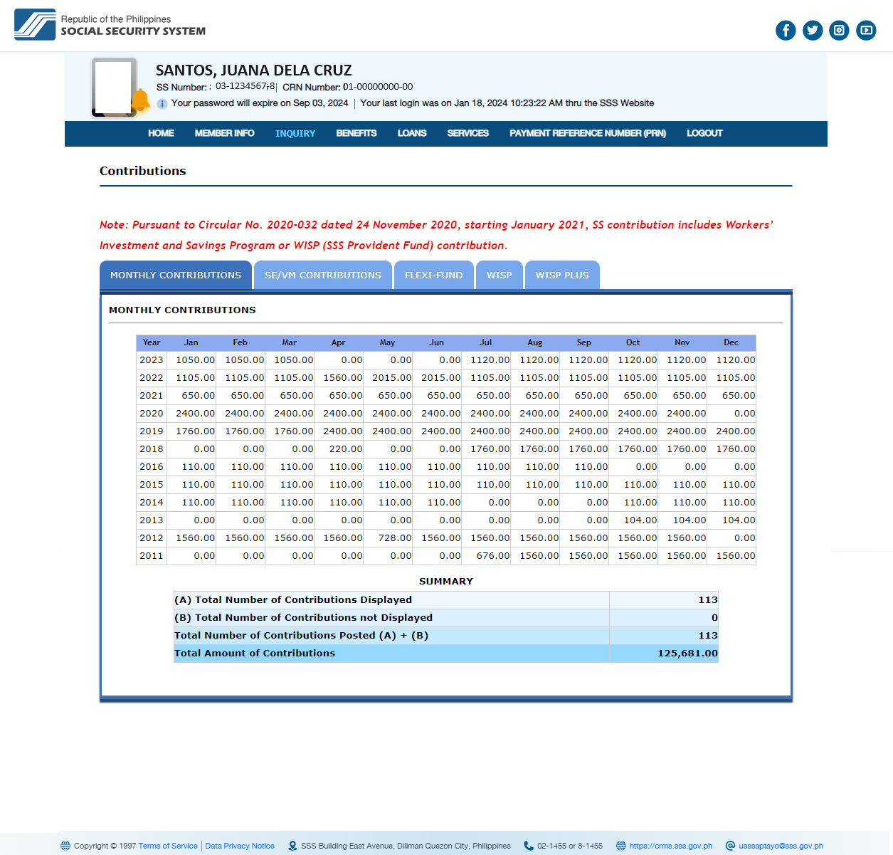Open the Instagram icon
The height and width of the screenshot is (855, 893).
coord(839,30)
